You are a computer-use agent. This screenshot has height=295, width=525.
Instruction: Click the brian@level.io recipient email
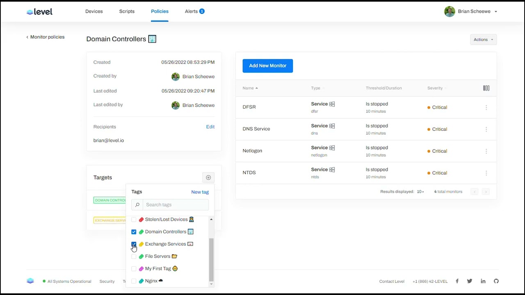coord(109,141)
